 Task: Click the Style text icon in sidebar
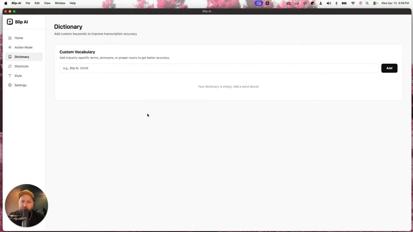click(10, 76)
